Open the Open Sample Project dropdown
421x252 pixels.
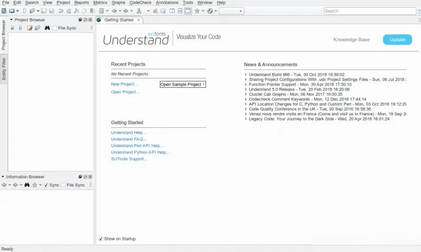pos(183,84)
